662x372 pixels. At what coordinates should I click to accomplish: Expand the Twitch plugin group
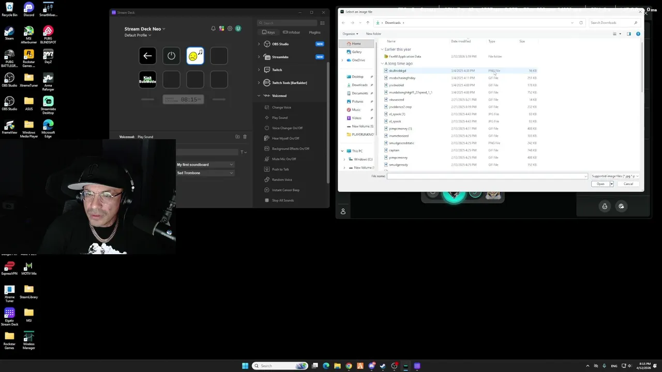(259, 70)
